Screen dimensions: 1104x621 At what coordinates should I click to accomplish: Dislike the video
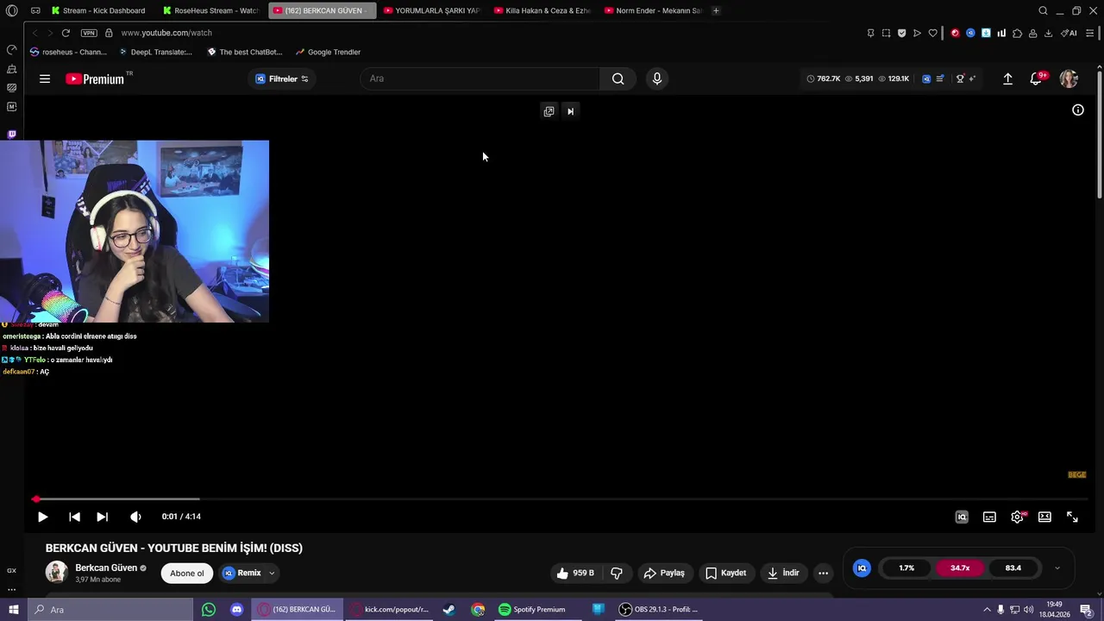tap(617, 573)
